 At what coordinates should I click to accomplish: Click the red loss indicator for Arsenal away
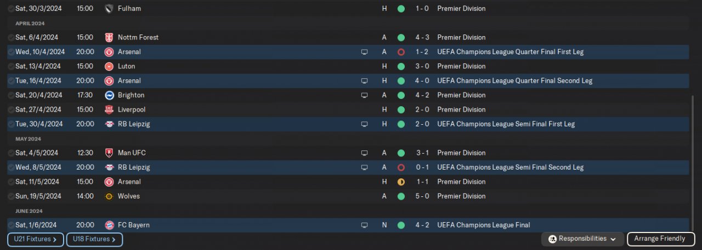tap(401, 52)
